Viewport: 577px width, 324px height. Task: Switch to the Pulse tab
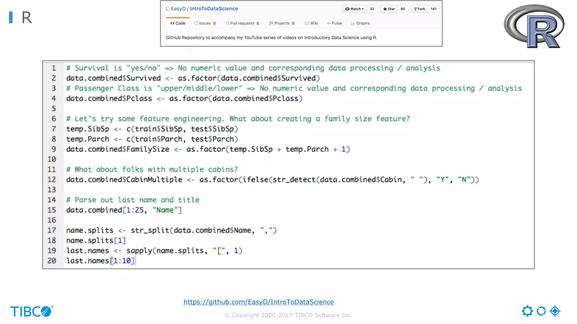(334, 23)
